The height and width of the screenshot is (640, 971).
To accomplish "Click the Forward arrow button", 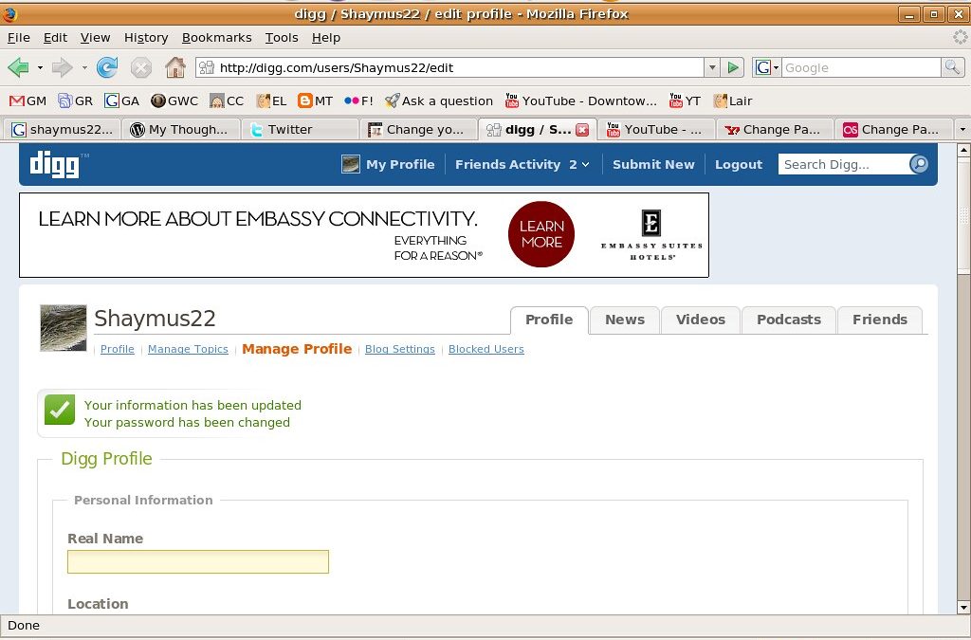I will (x=62, y=67).
